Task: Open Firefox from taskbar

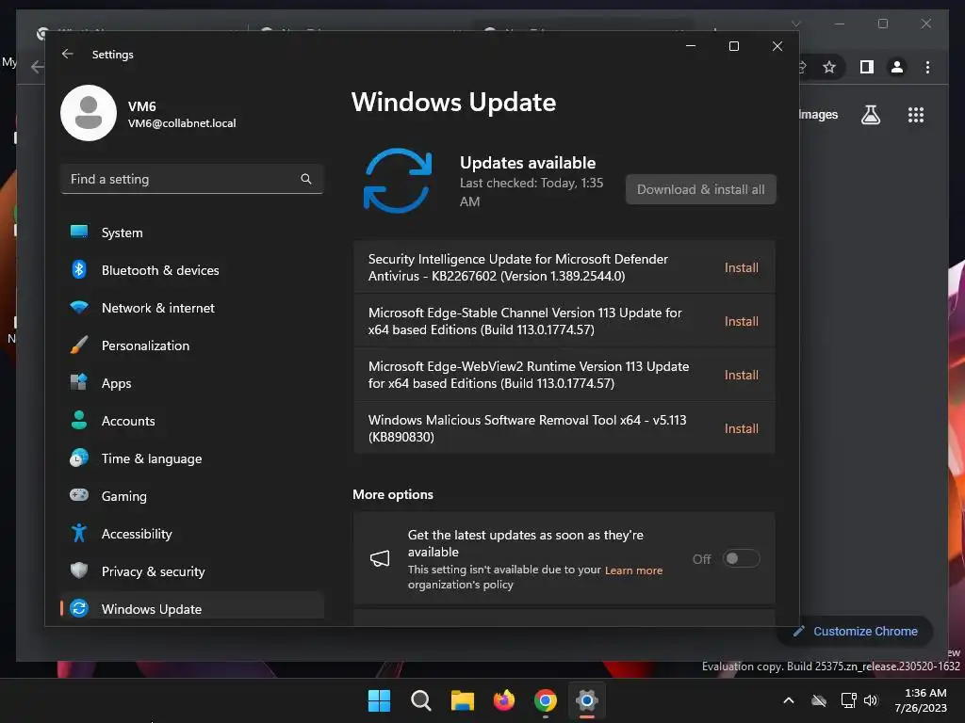Action: pyautogui.click(x=504, y=700)
